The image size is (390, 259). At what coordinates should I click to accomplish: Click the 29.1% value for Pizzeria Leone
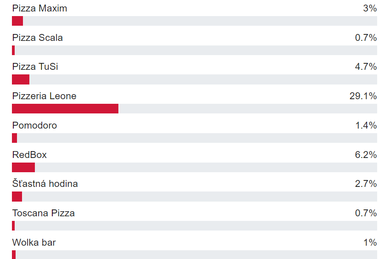363,96
